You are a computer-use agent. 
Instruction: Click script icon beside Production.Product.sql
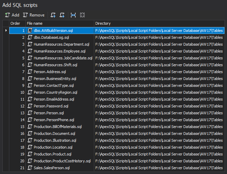(x=30, y=154)
